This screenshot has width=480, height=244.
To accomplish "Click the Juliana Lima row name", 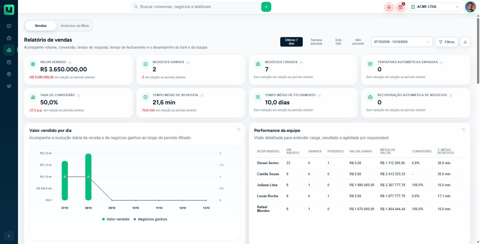I will [x=267, y=185].
